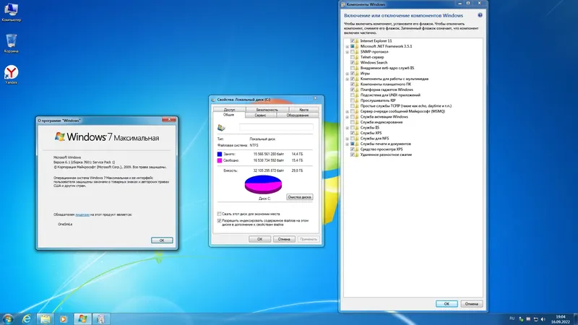Click the Очистка диска button

coord(299,197)
